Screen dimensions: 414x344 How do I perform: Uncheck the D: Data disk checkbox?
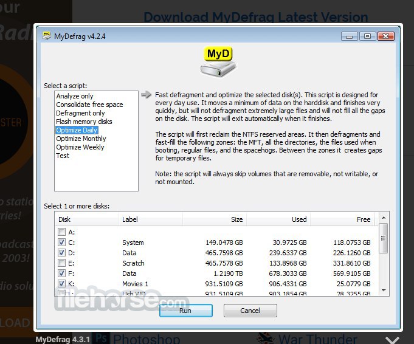[61, 253]
